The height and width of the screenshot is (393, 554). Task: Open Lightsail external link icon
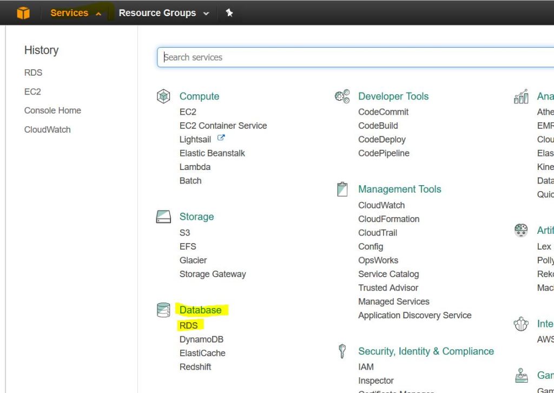click(221, 139)
